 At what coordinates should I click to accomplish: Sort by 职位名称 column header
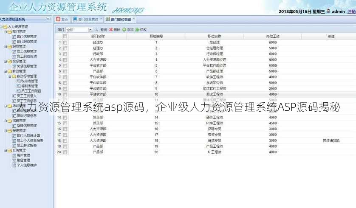coord(215,36)
